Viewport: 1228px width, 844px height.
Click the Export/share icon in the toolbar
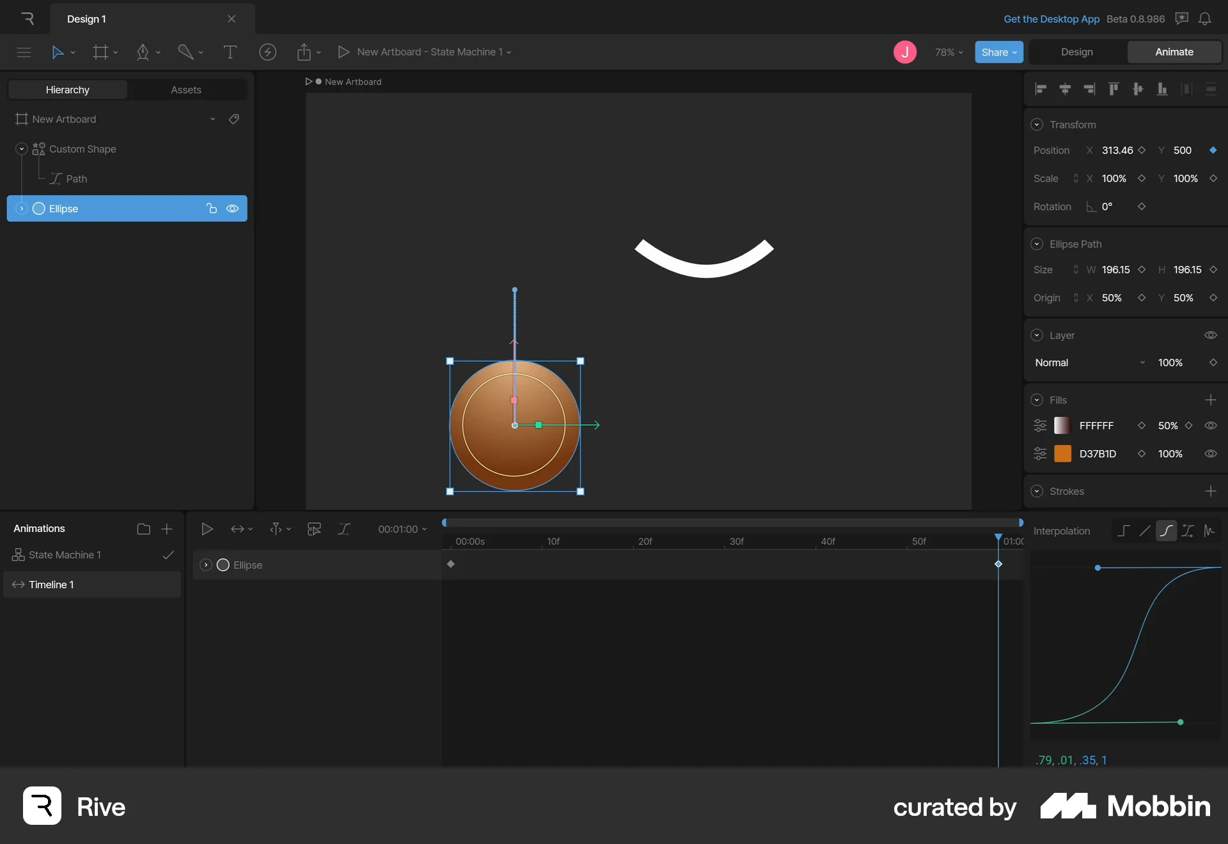point(304,52)
